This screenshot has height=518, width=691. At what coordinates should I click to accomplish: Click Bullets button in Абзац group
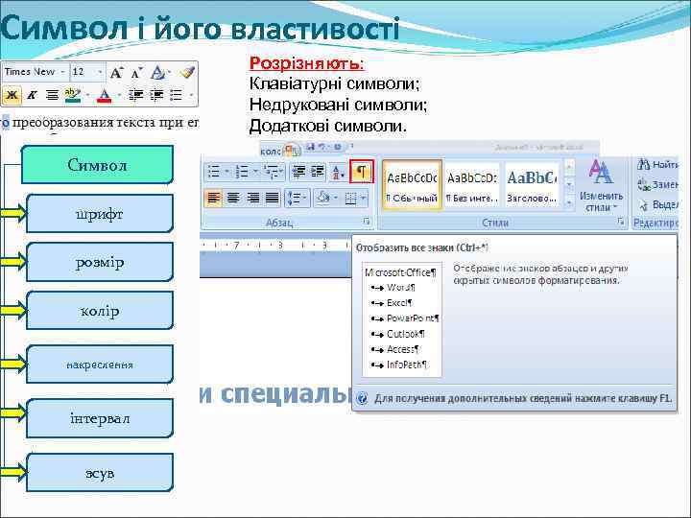[214, 172]
